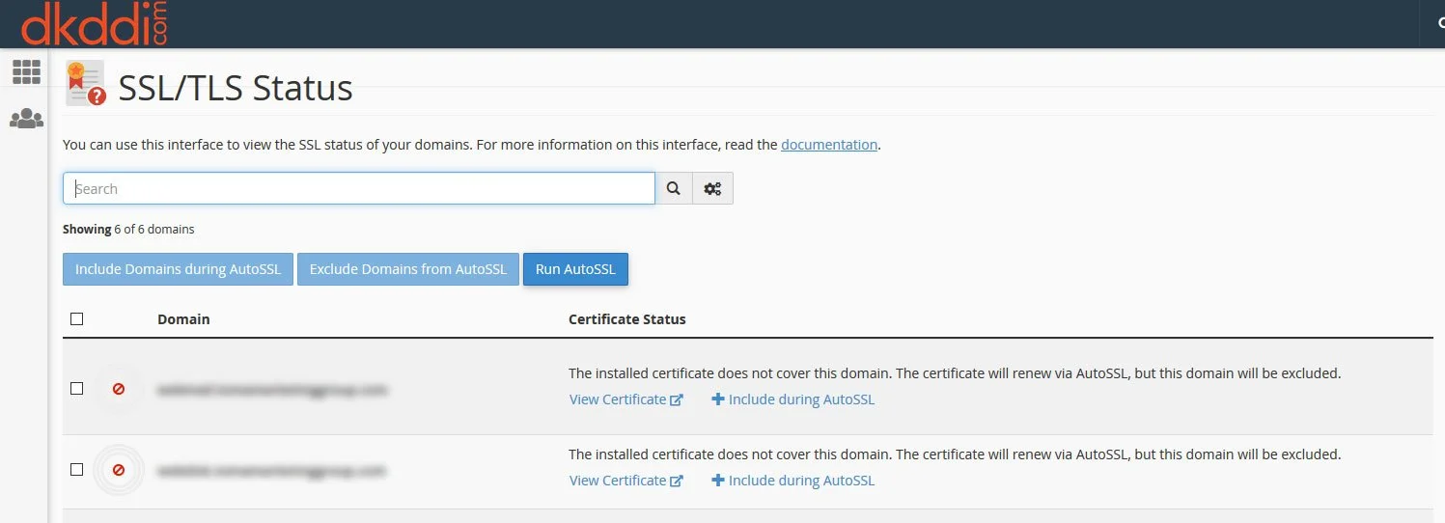Click the Certificate Status column header
The width and height of the screenshot is (1445, 523).
[627, 319]
